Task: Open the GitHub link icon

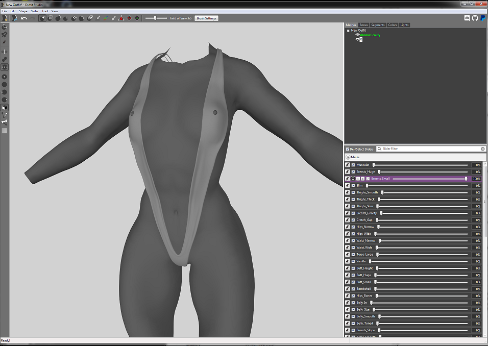Action: [x=475, y=18]
